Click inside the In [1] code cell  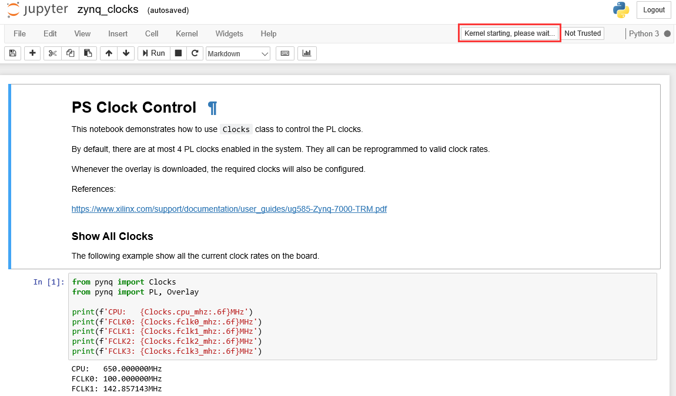point(362,316)
